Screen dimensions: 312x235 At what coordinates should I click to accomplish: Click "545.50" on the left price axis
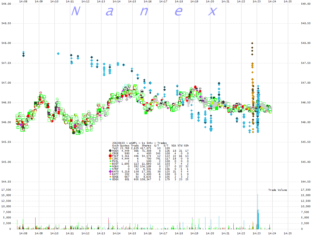click(x=6, y=142)
